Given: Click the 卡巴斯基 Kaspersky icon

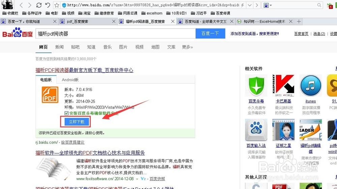Looking at the screenshot, I should click(x=283, y=86).
